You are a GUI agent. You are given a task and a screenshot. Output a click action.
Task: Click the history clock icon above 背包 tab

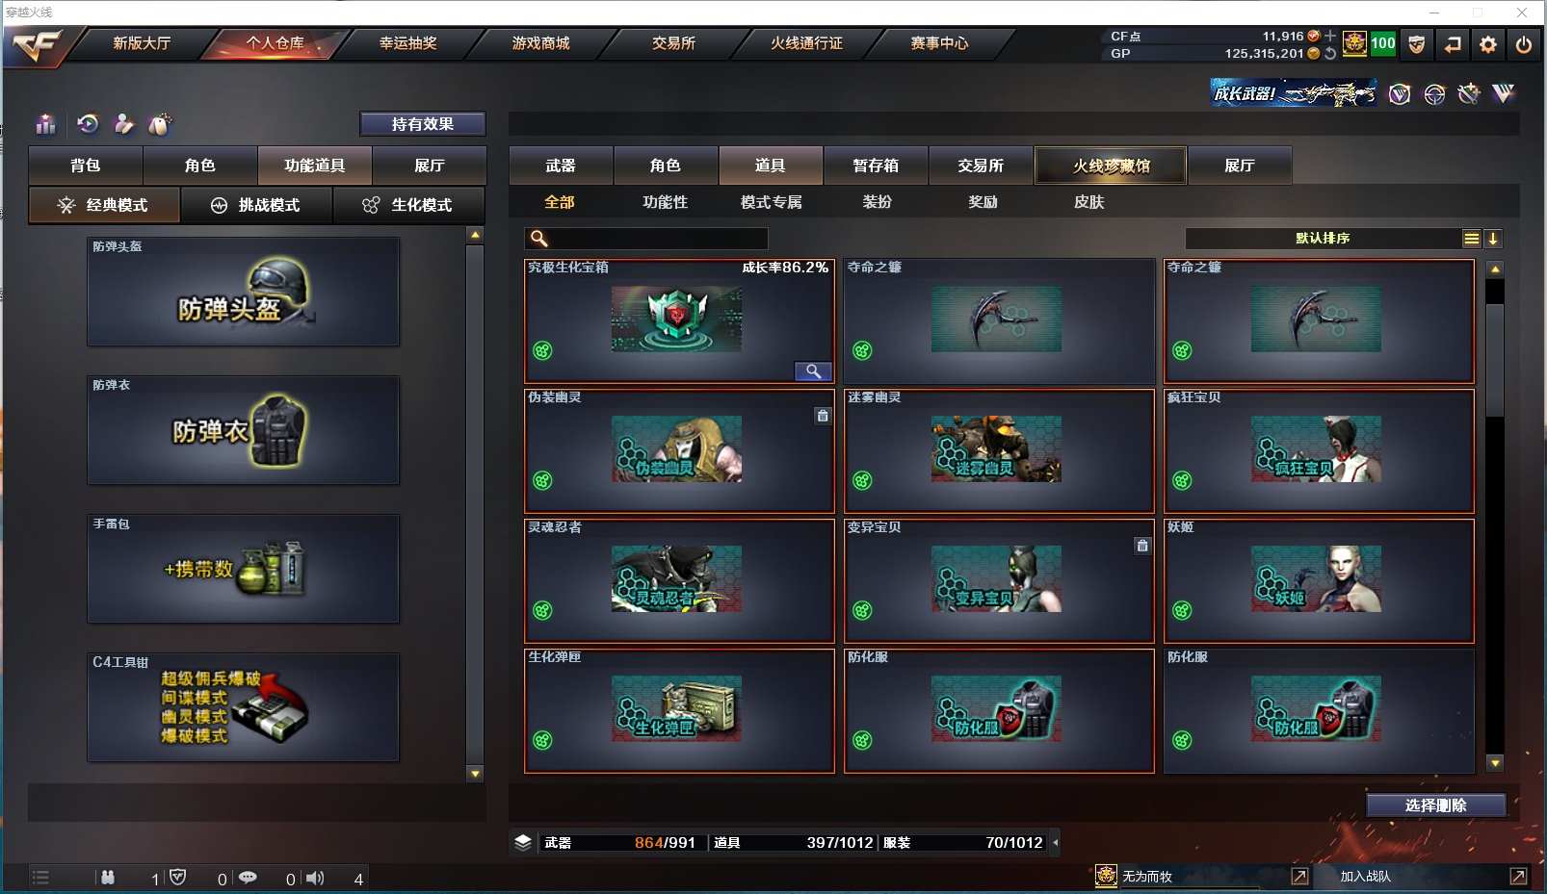tap(88, 124)
